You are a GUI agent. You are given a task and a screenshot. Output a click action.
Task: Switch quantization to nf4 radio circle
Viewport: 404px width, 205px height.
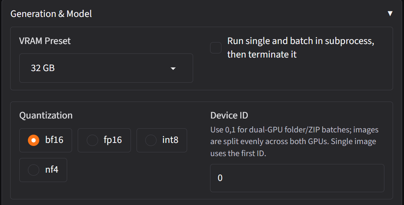point(34,170)
